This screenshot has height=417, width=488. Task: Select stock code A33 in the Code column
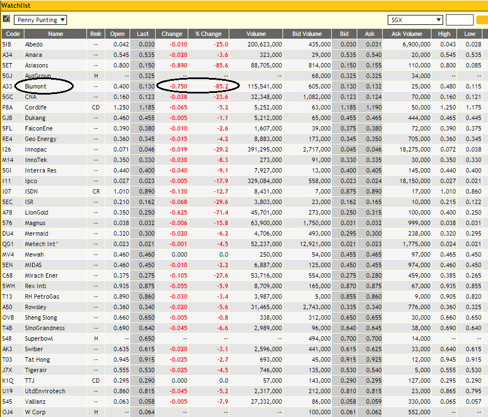point(7,86)
